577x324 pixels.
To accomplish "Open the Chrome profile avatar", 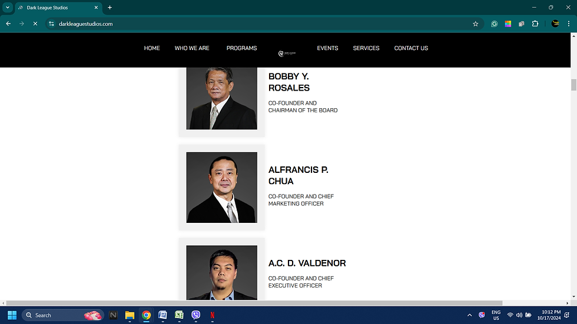I will point(555,24).
